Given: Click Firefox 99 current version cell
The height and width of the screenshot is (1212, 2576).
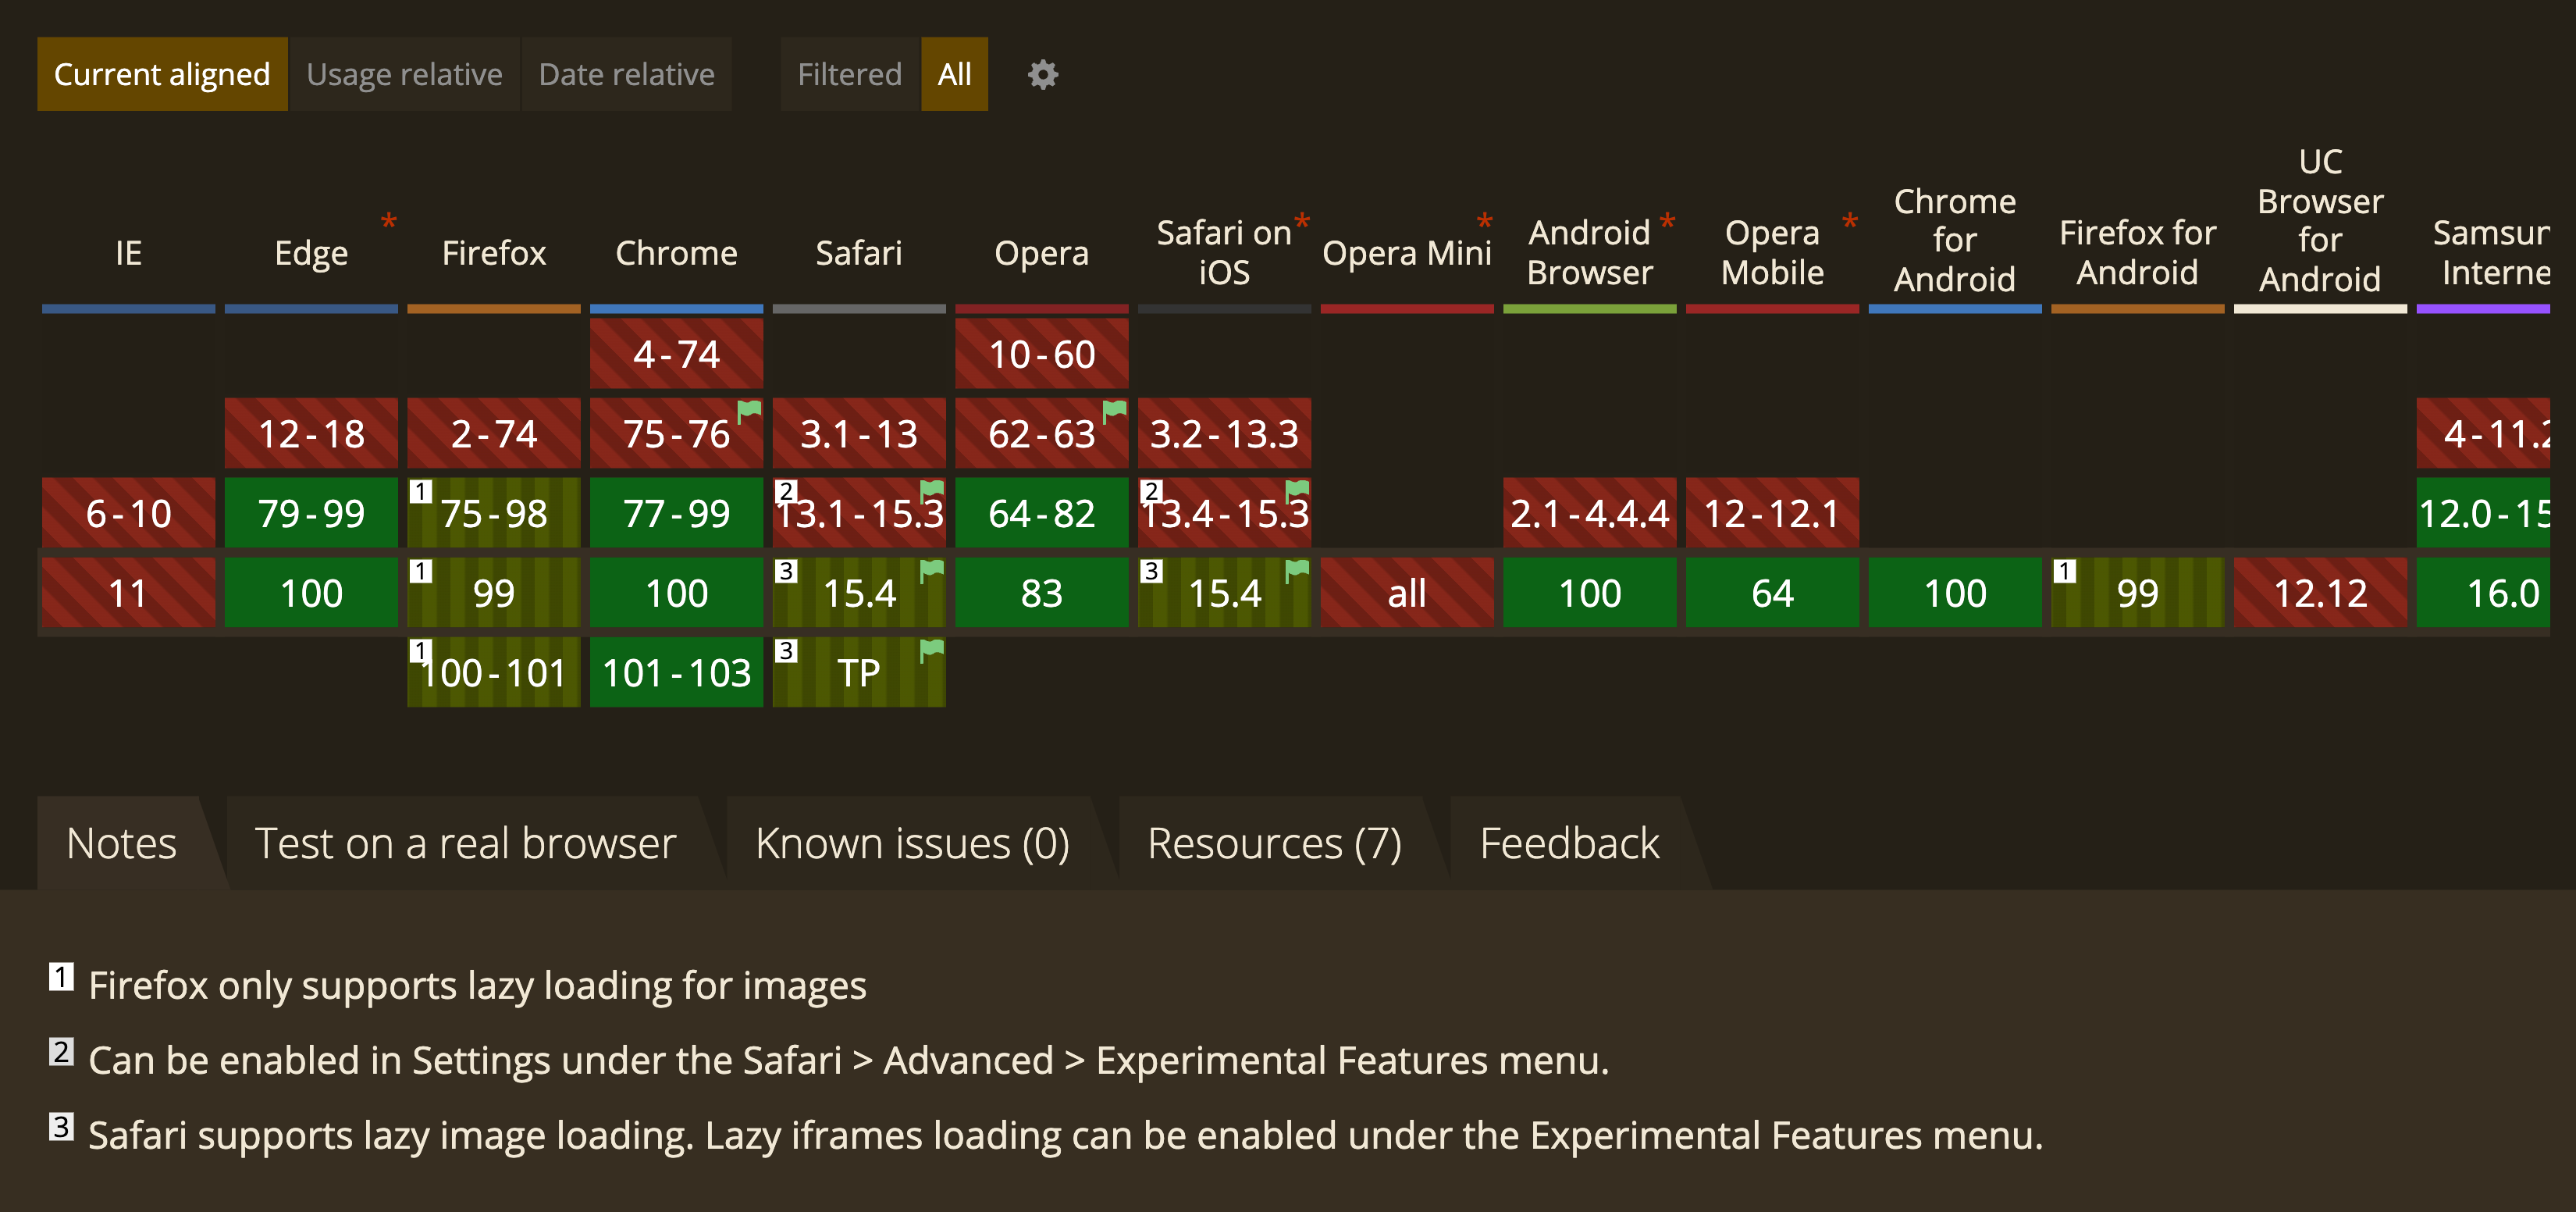Looking at the screenshot, I should [494, 593].
